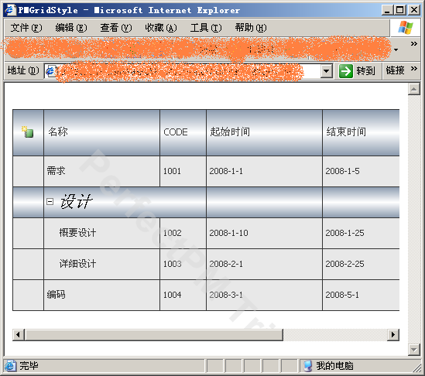Image resolution: width=425 pixels, height=376 pixels.
Task: Open the 收藏(A) menu
Action: tap(161, 28)
